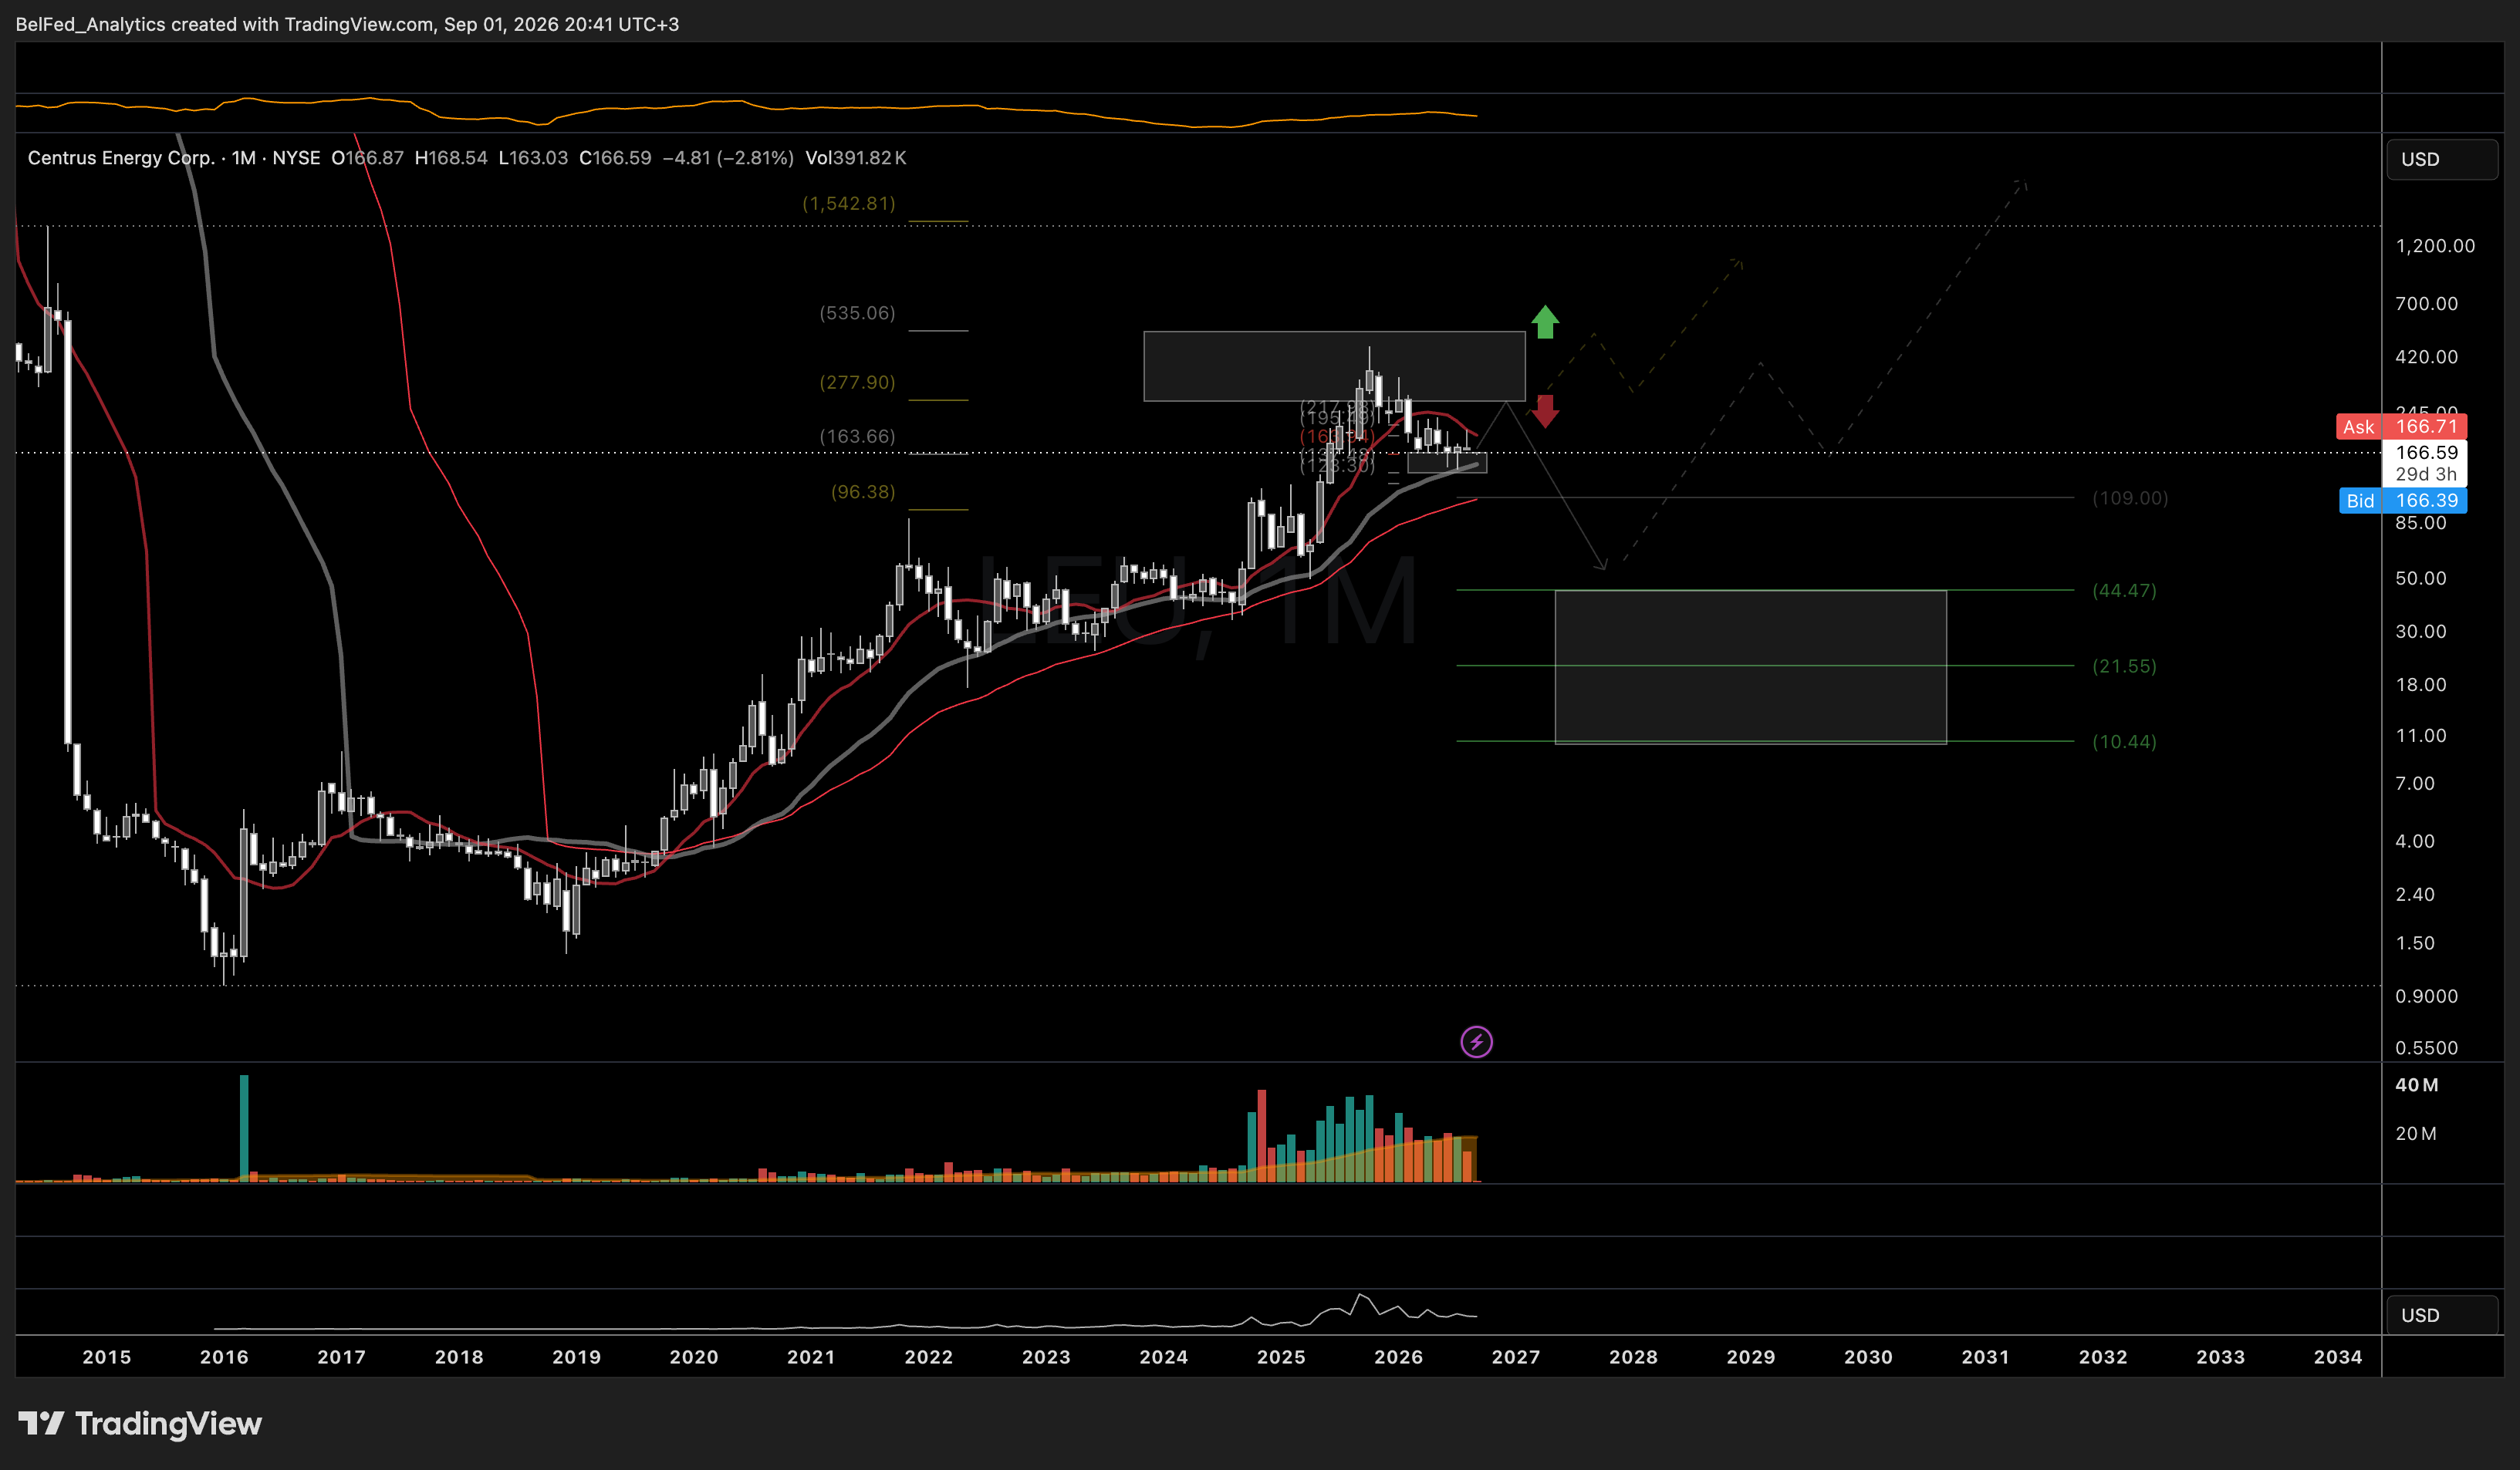Select the (44.47) green level label
This screenshot has width=2520, height=1470.
(x=2124, y=591)
